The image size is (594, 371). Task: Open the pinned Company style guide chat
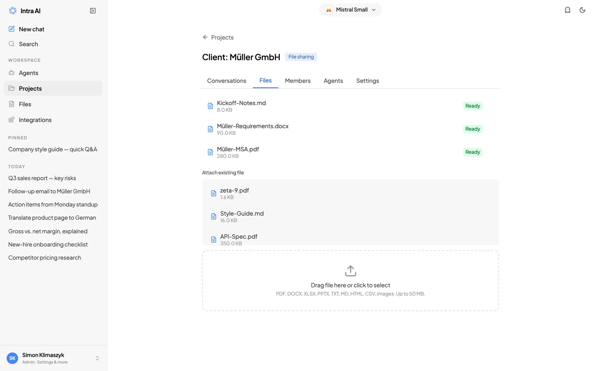pyautogui.click(x=53, y=149)
